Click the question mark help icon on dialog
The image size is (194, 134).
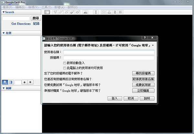145,38
